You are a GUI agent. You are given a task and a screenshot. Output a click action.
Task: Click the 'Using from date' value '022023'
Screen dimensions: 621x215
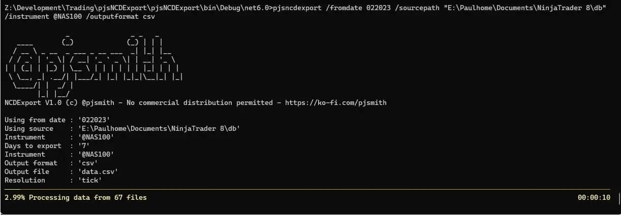[x=94, y=120]
